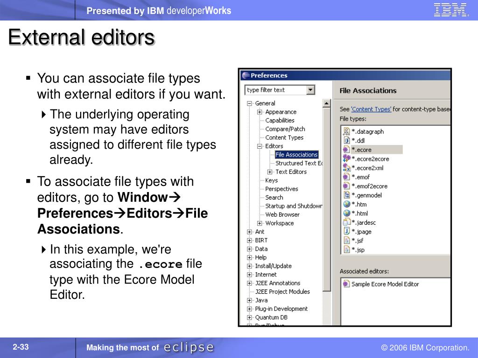Click the *.jsp file type icon
Screen dimensions: 478x358
point(346,250)
